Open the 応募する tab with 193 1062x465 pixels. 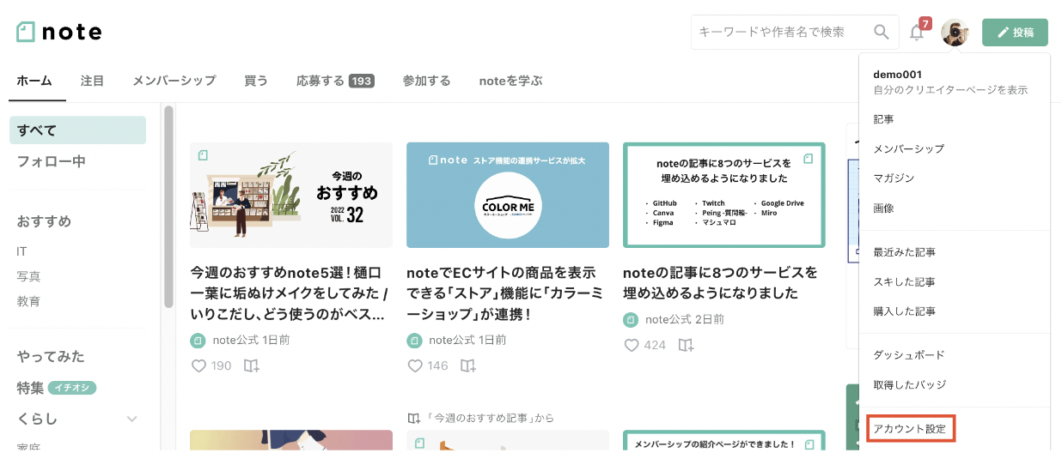(335, 81)
